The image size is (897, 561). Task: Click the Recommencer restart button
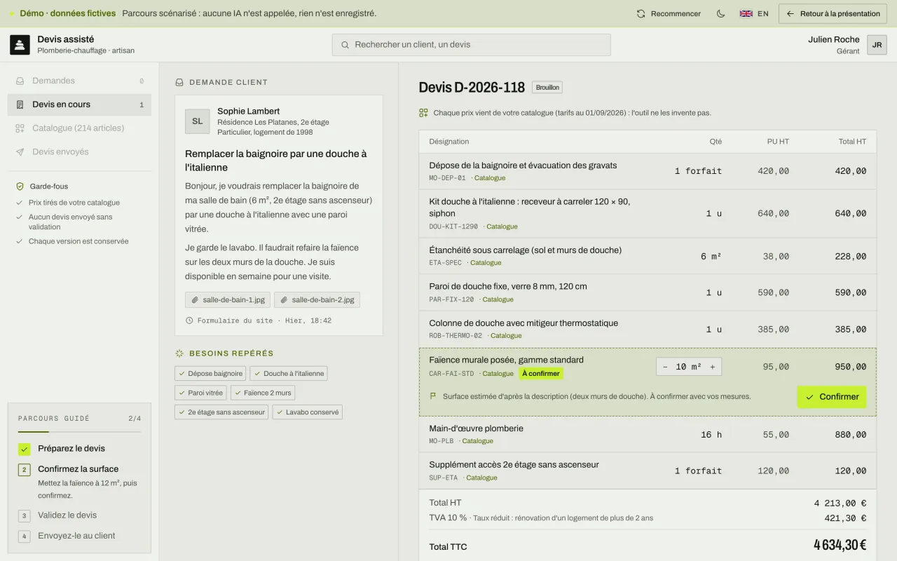(669, 13)
